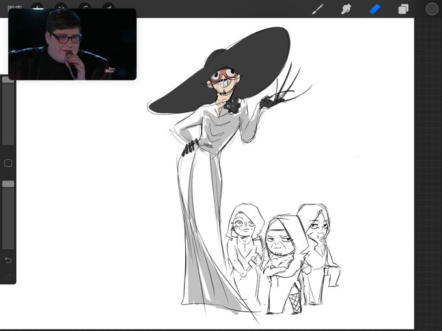442x331 pixels.
Task: Select the Paint brush tool
Action: coord(318,9)
